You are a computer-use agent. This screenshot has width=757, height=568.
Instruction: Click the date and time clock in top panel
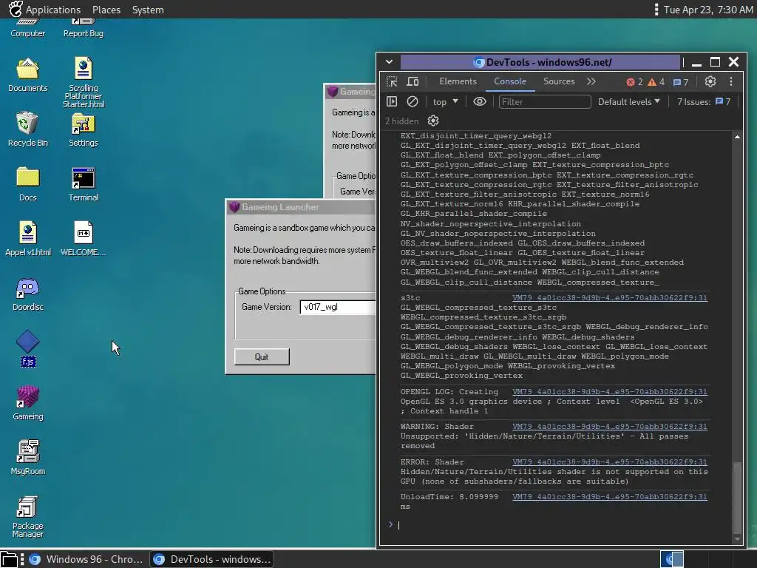click(x=707, y=10)
